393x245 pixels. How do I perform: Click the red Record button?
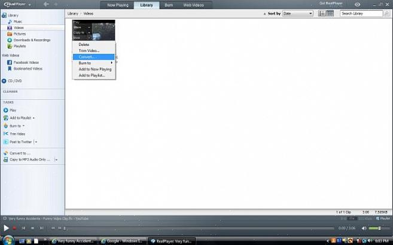14,228
